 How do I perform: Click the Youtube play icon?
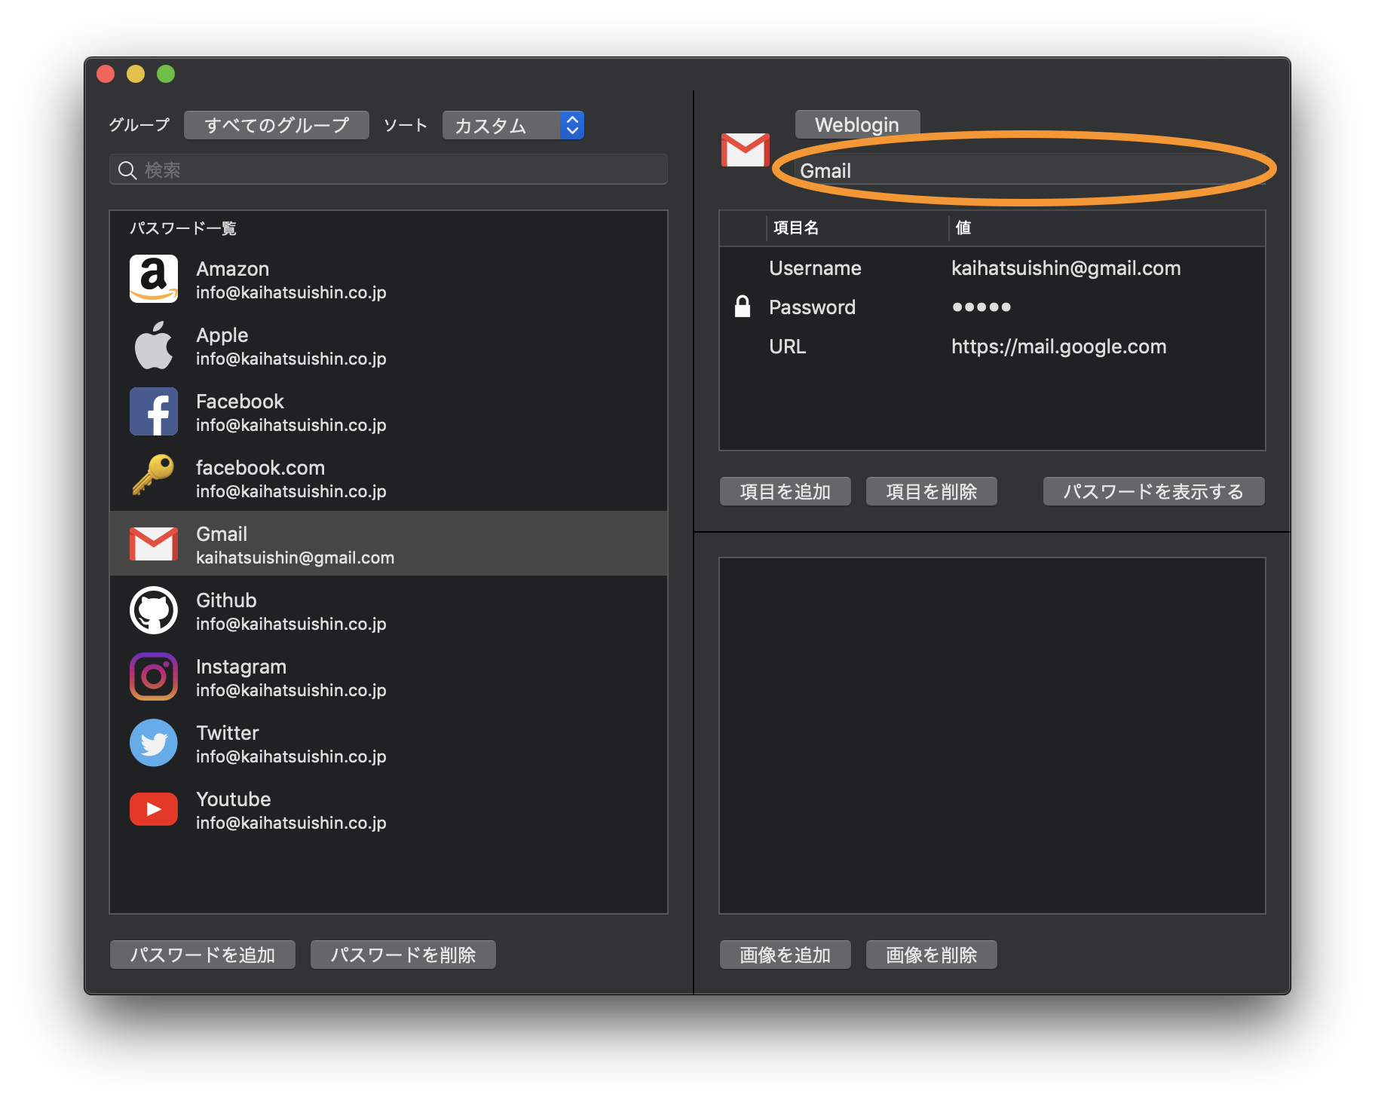tap(154, 809)
